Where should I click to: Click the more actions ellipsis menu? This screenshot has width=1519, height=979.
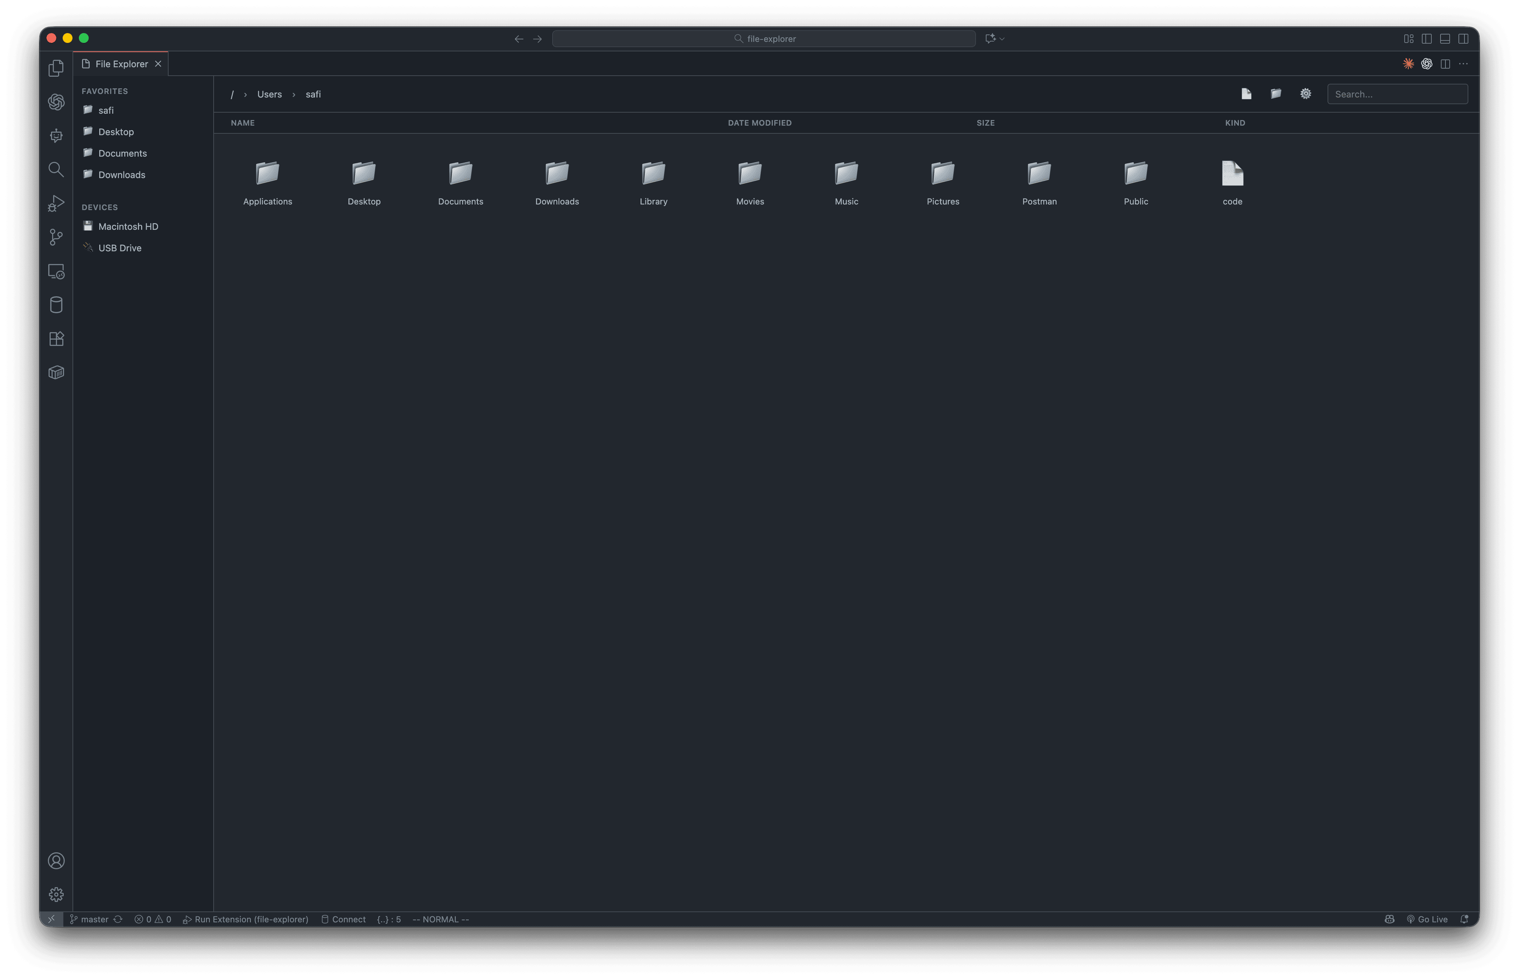point(1463,64)
